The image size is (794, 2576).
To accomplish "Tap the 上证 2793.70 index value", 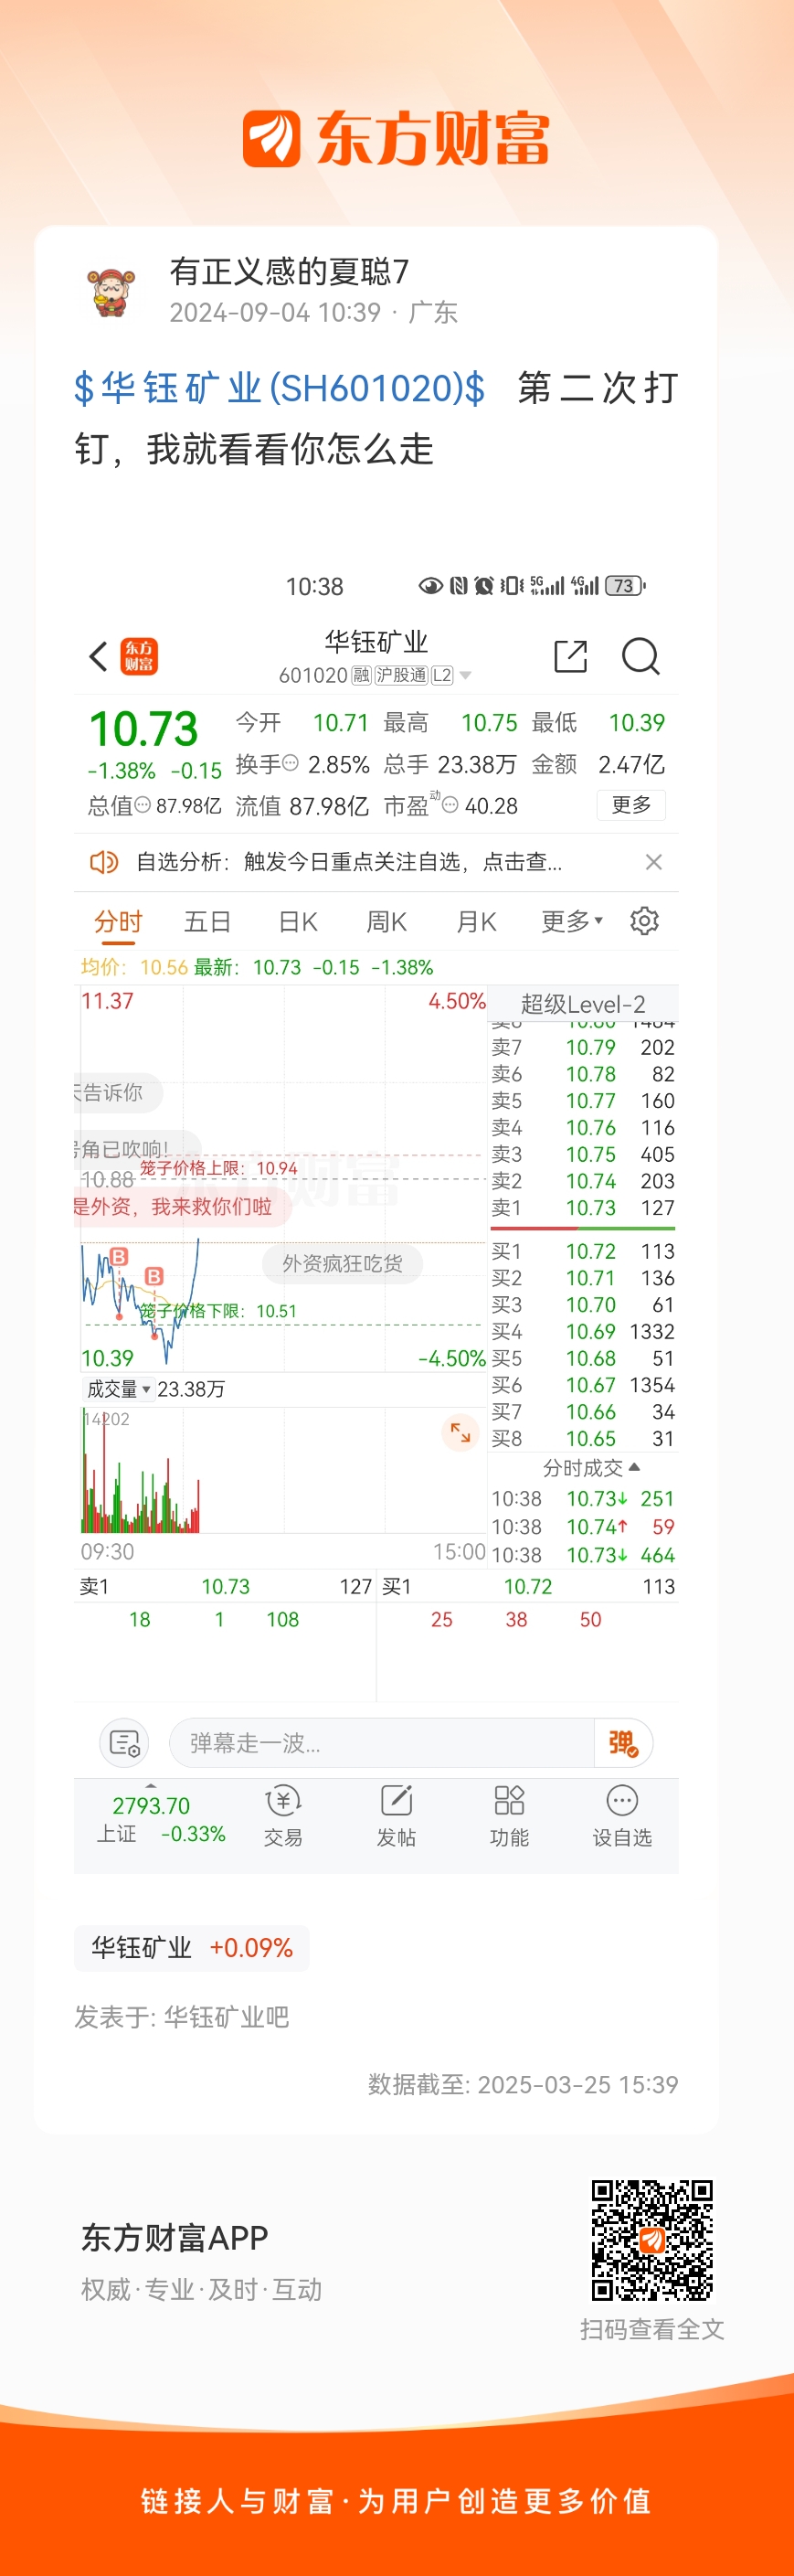I will pos(151,1806).
